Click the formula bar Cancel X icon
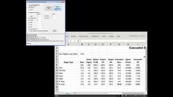The width and height of the screenshot is (173, 97). (x=71, y=41)
